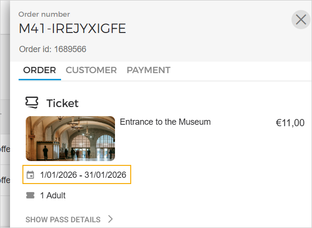The width and height of the screenshot is (312, 228).
Task: Click the ticket icon beside Ticket heading
Action: click(32, 102)
